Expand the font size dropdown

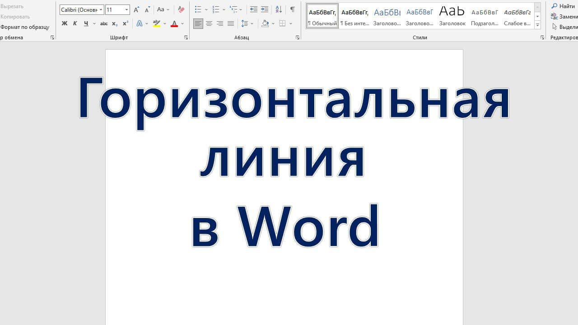126,9
